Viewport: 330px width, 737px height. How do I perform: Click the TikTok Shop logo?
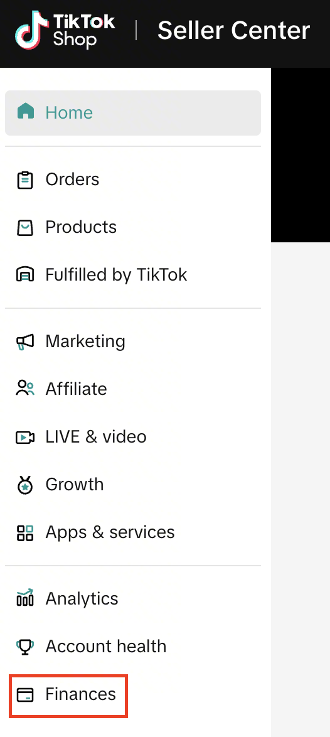click(65, 31)
